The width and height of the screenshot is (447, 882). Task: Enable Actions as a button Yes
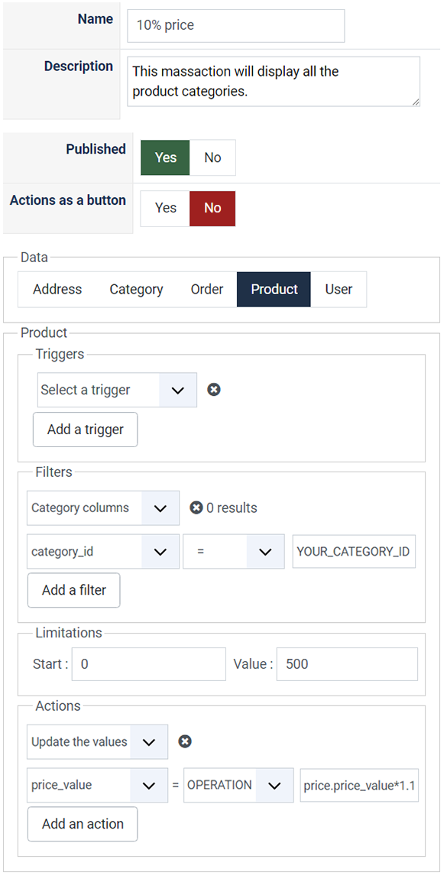(165, 208)
